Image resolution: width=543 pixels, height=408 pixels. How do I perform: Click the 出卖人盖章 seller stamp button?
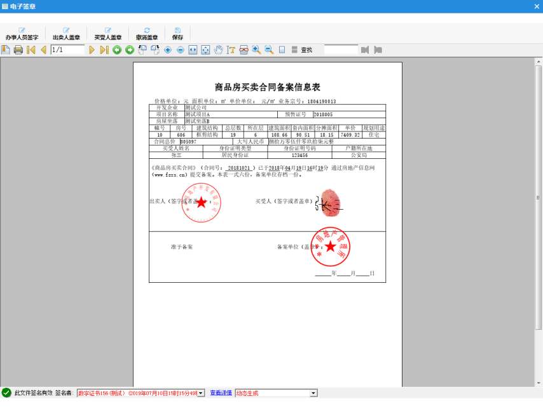66,34
